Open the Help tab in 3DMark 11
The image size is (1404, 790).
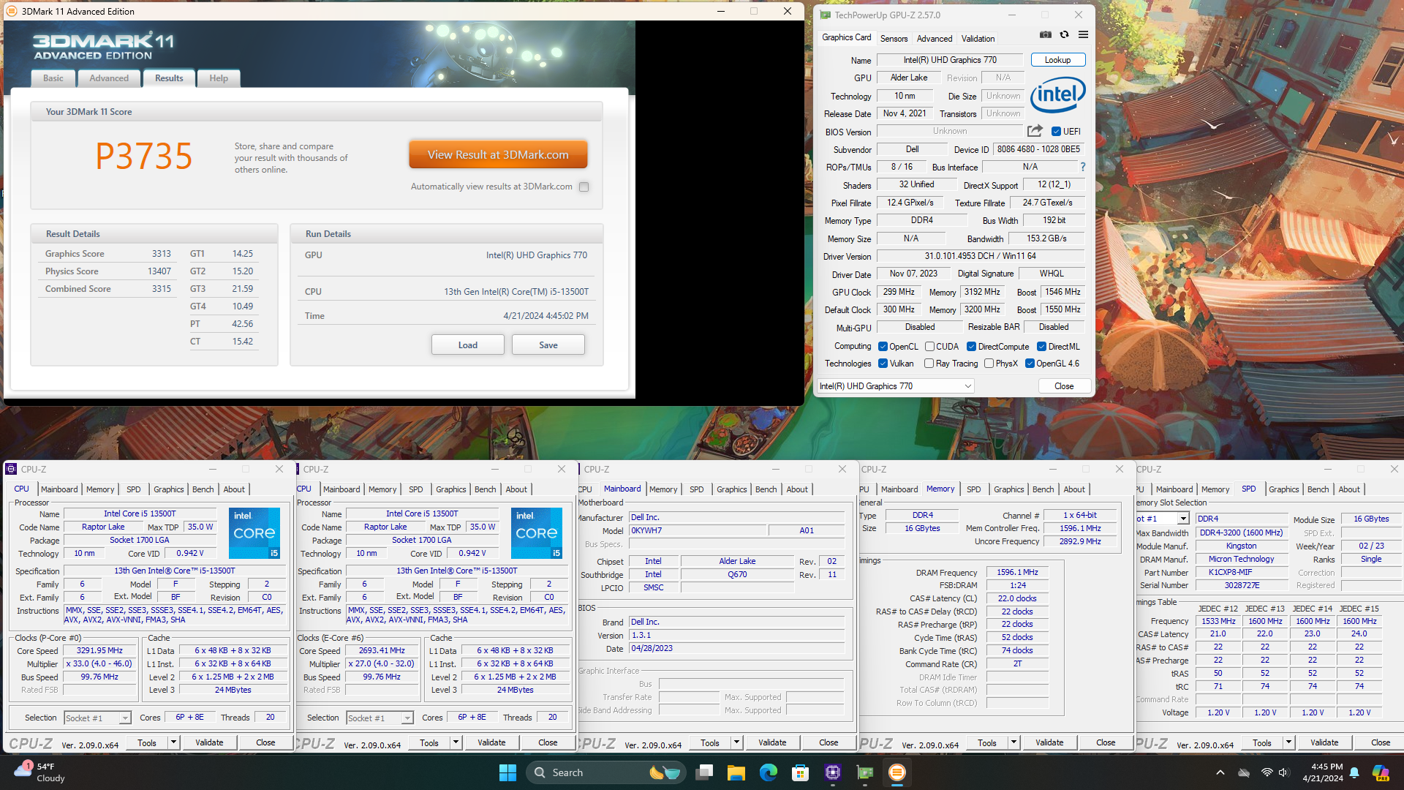pyautogui.click(x=219, y=78)
